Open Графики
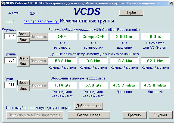The image size is (174, 123). 135,115
